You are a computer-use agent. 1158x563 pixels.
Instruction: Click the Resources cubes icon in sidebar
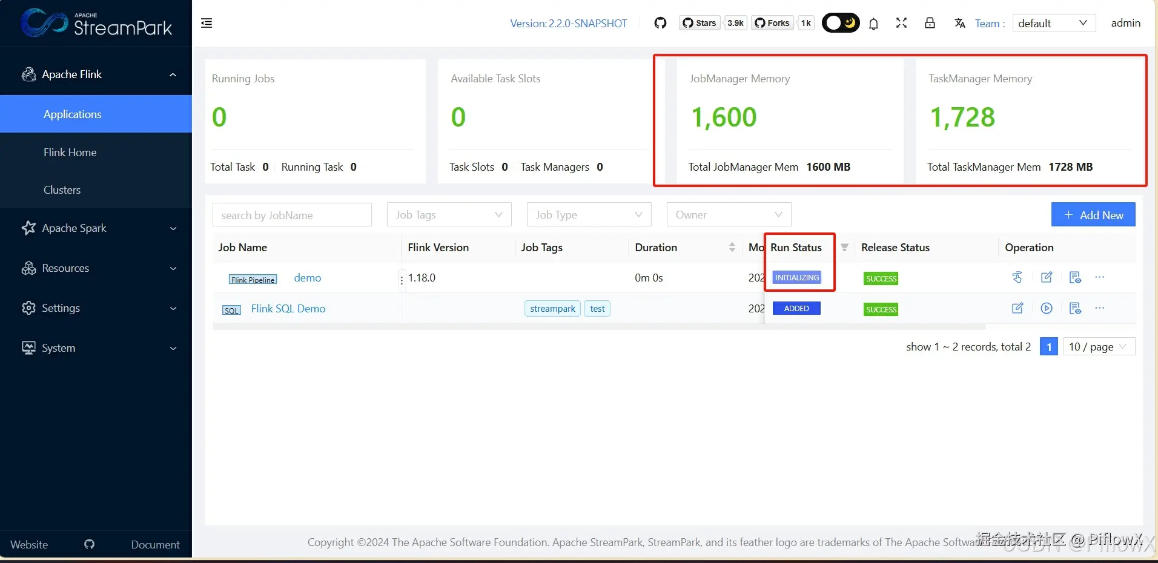(x=28, y=268)
